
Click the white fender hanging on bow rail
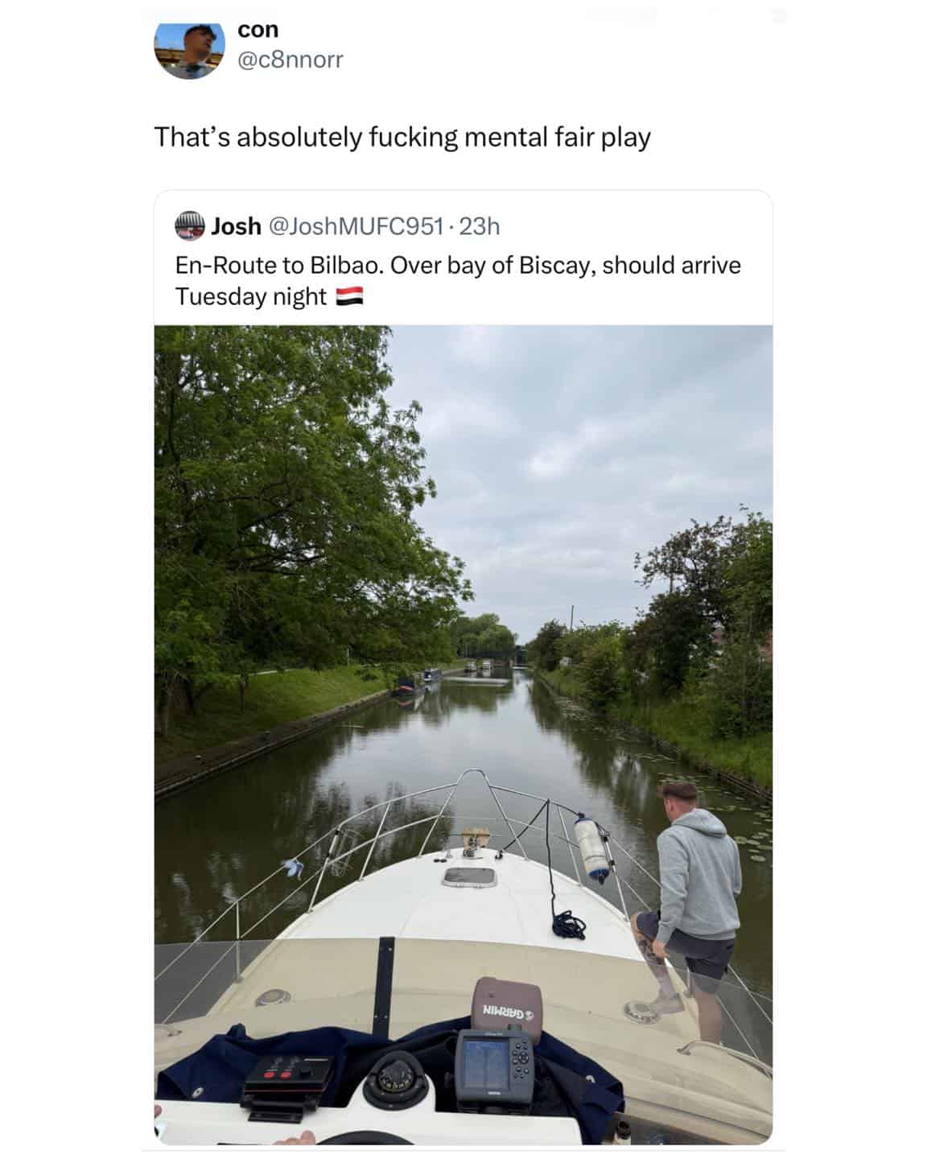tap(592, 848)
